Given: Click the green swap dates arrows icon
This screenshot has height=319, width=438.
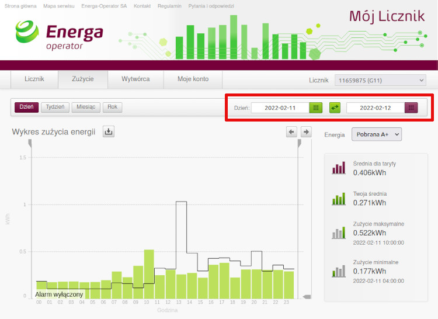Looking at the screenshot, I should (335, 108).
